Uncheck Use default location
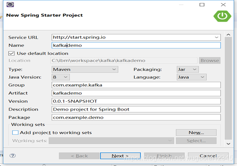237x166 pixels. coord(12,53)
